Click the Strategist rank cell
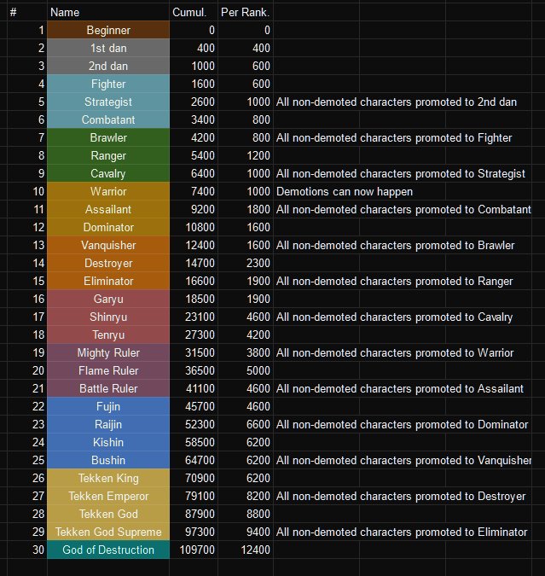 [108, 102]
